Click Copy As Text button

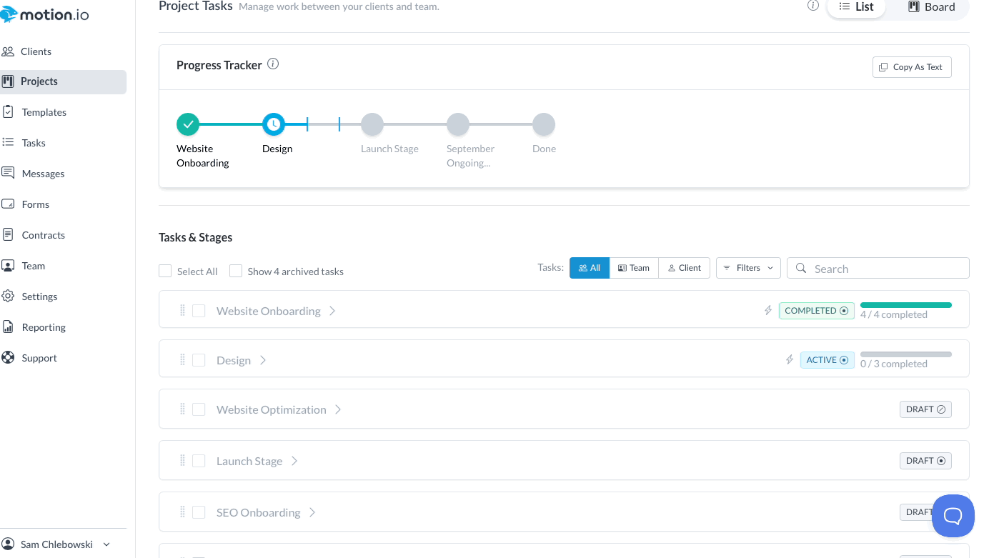[x=912, y=67]
